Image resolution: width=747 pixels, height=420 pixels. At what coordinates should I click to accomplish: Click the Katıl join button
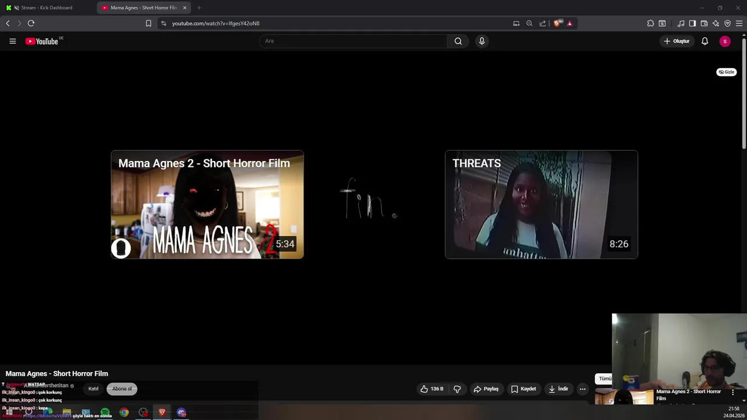coord(93,388)
